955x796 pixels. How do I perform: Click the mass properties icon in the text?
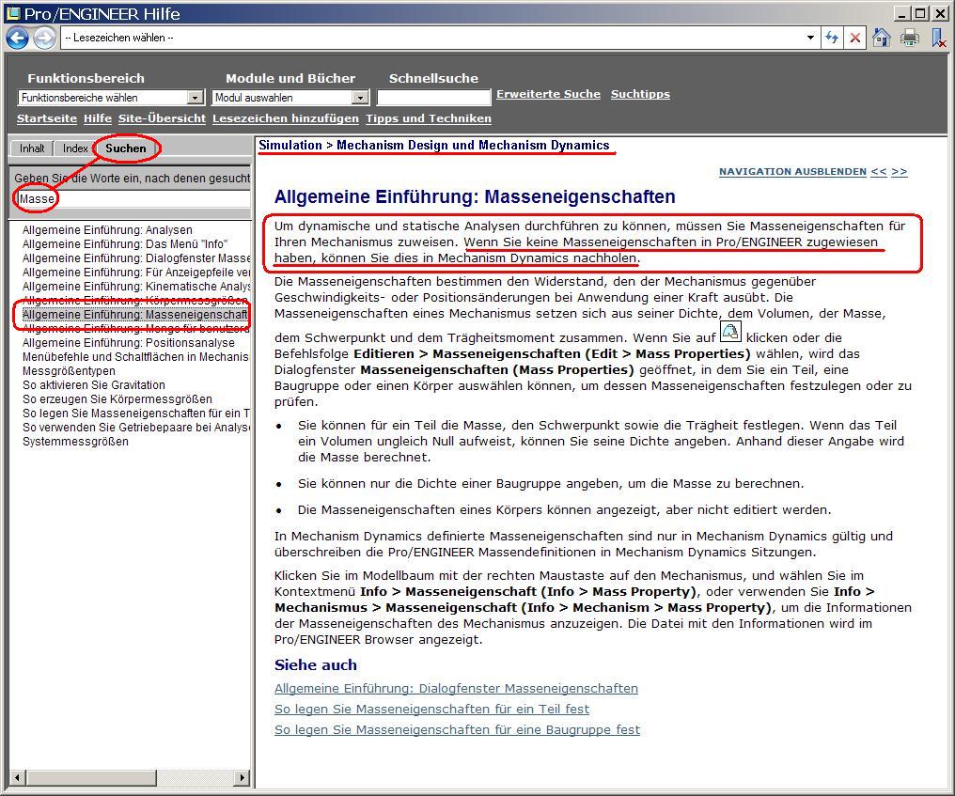coord(730,332)
